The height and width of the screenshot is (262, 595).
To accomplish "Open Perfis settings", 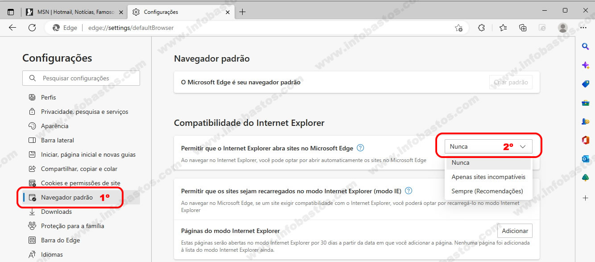I will coord(81,97).
